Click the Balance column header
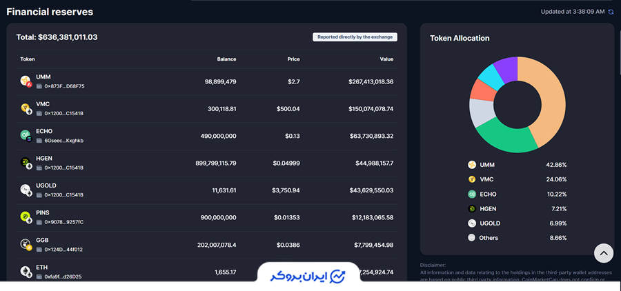621x291 pixels. click(x=226, y=59)
